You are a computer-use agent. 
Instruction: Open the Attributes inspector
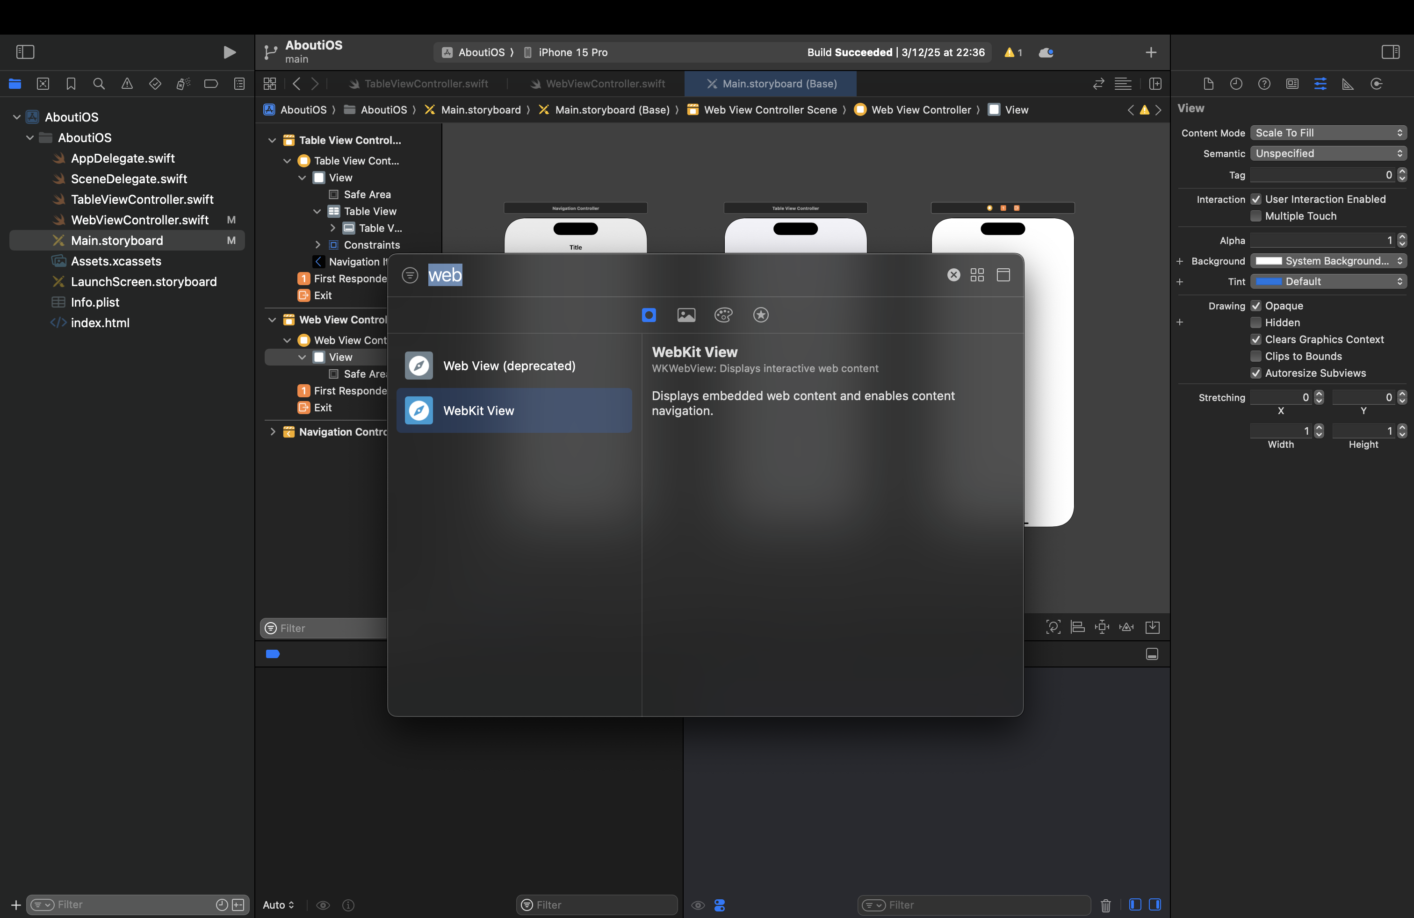point(1321,84)
